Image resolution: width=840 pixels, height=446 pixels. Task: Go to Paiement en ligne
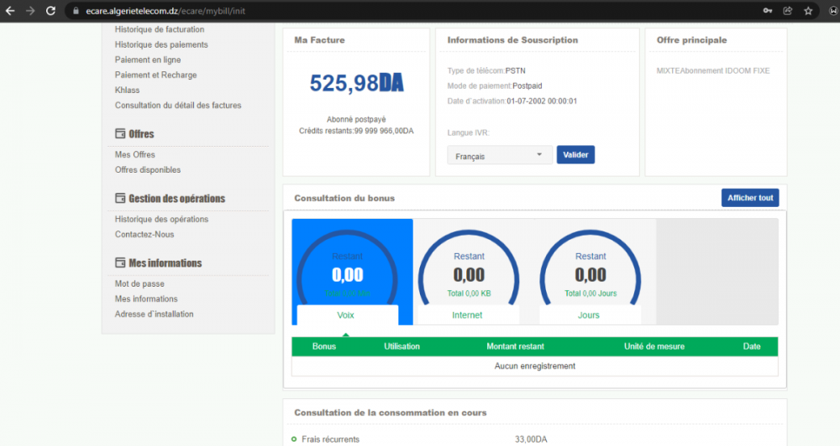(x=148, y=60)
